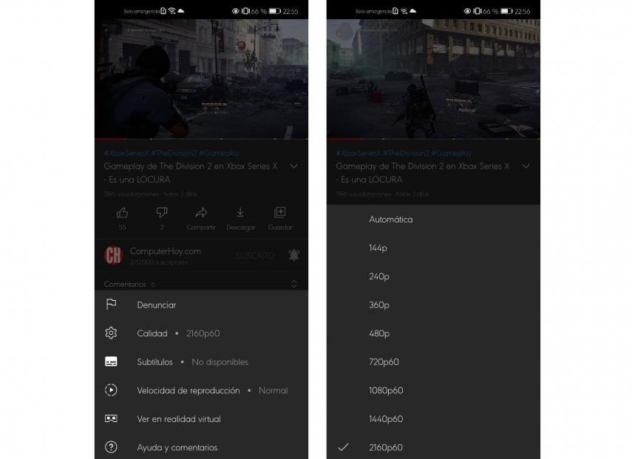Viewport: 632px width, 459px height.
Task: Tap eye comfort icon on right phone status bar
Action: click(467, 11)
